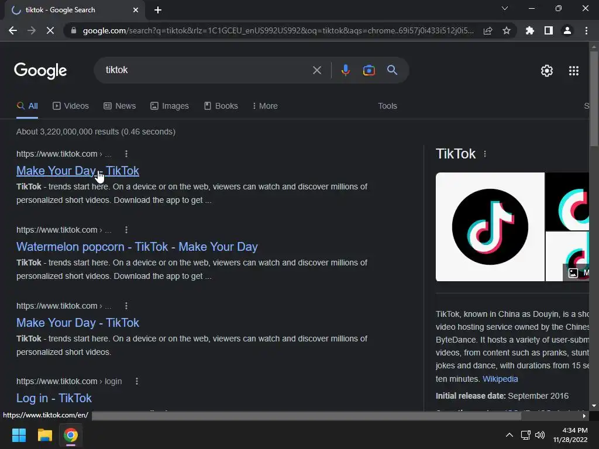Open options dots for the login result

(137, 381)
